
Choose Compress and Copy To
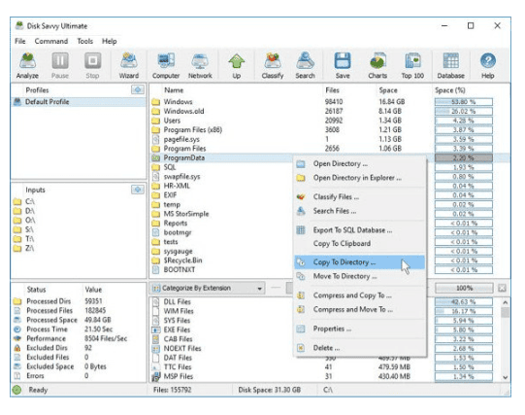pyautogui.click(x=360, y=295)
